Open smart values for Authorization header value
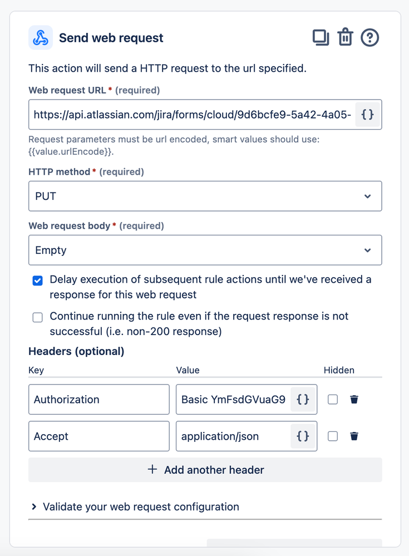Screen dimensions: 409x556 click(x=303, y=399)
